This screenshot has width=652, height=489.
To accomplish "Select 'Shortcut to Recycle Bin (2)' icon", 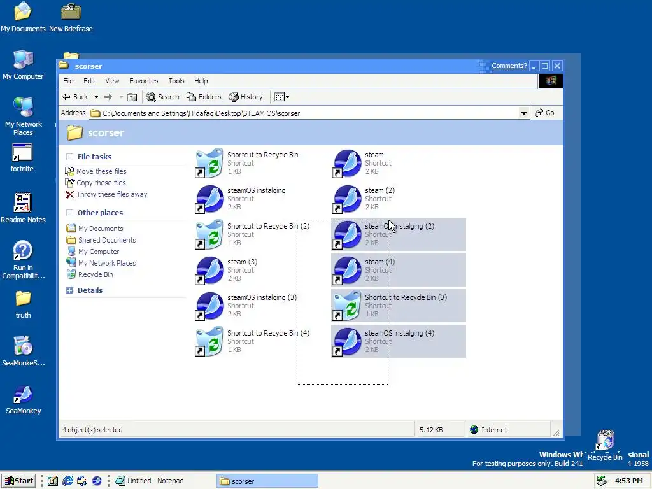I will 209,234.
